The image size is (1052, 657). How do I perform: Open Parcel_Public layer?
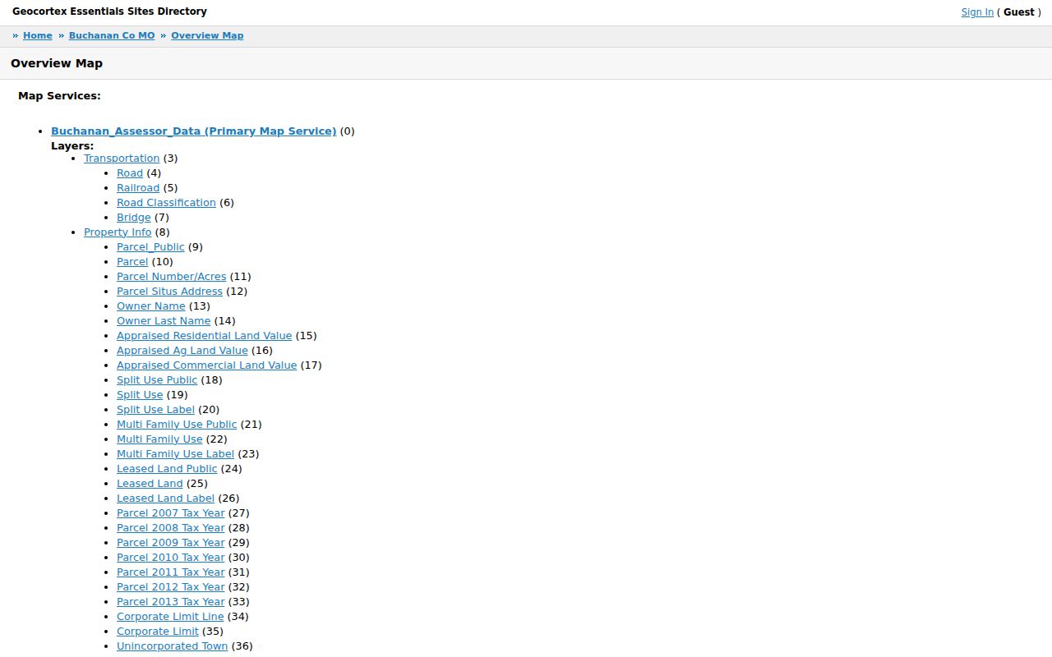click(150, 247)
